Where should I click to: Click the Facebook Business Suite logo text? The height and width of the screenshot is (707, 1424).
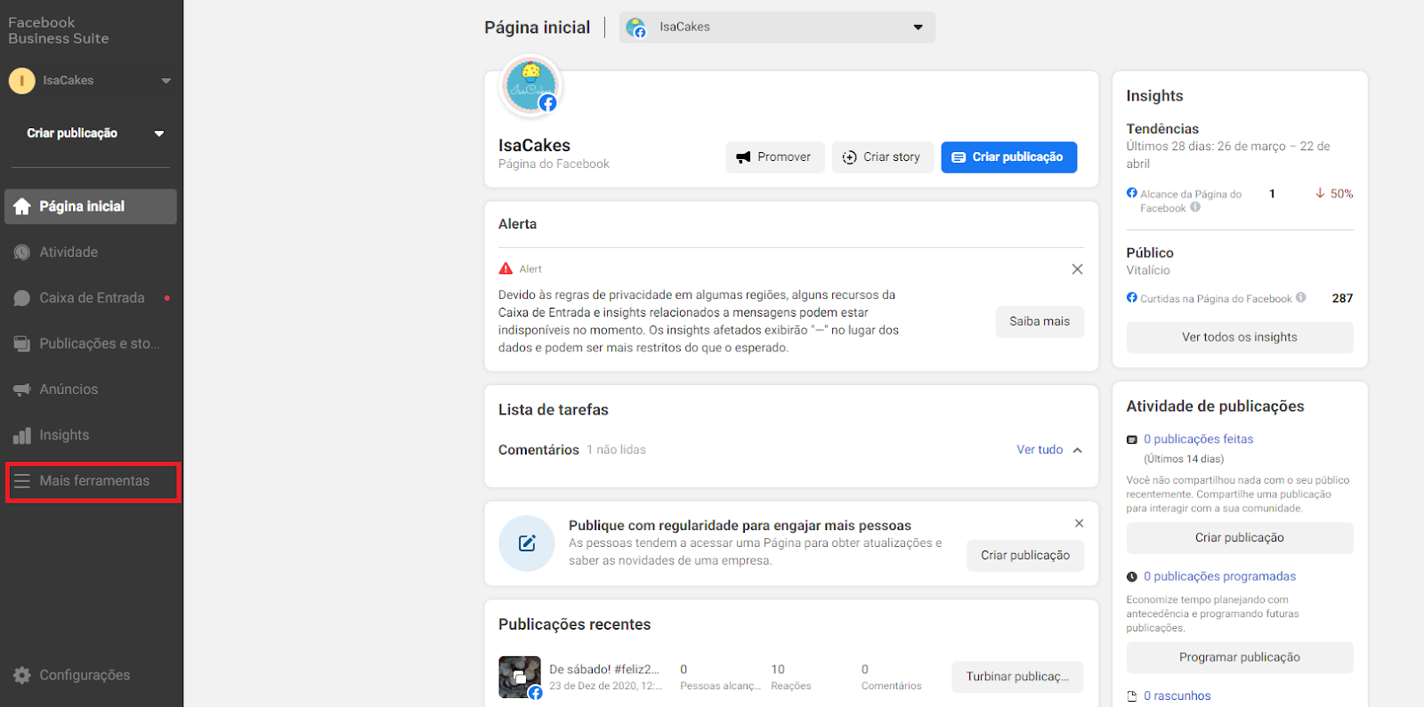(59, 31)
